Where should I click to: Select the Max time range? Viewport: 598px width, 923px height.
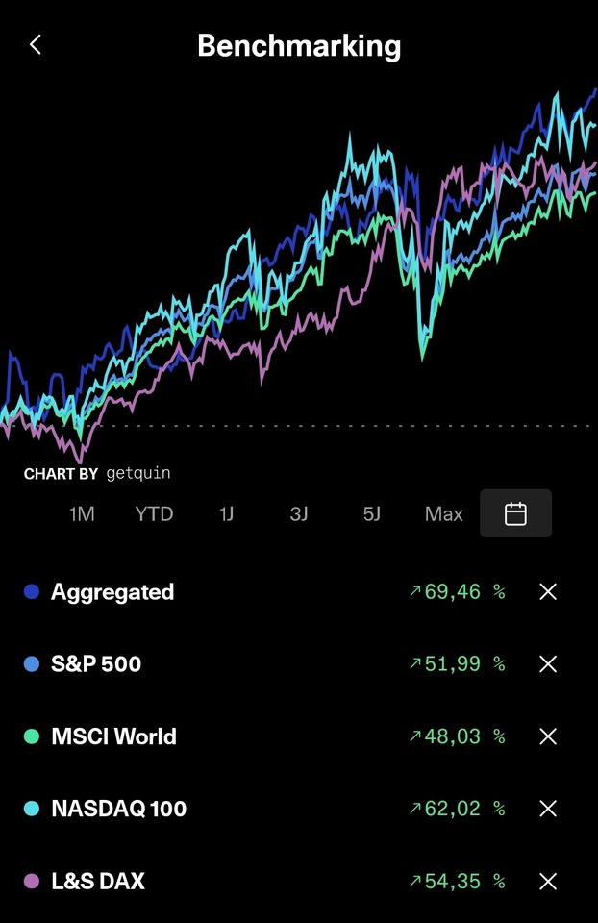click(443, 514)
